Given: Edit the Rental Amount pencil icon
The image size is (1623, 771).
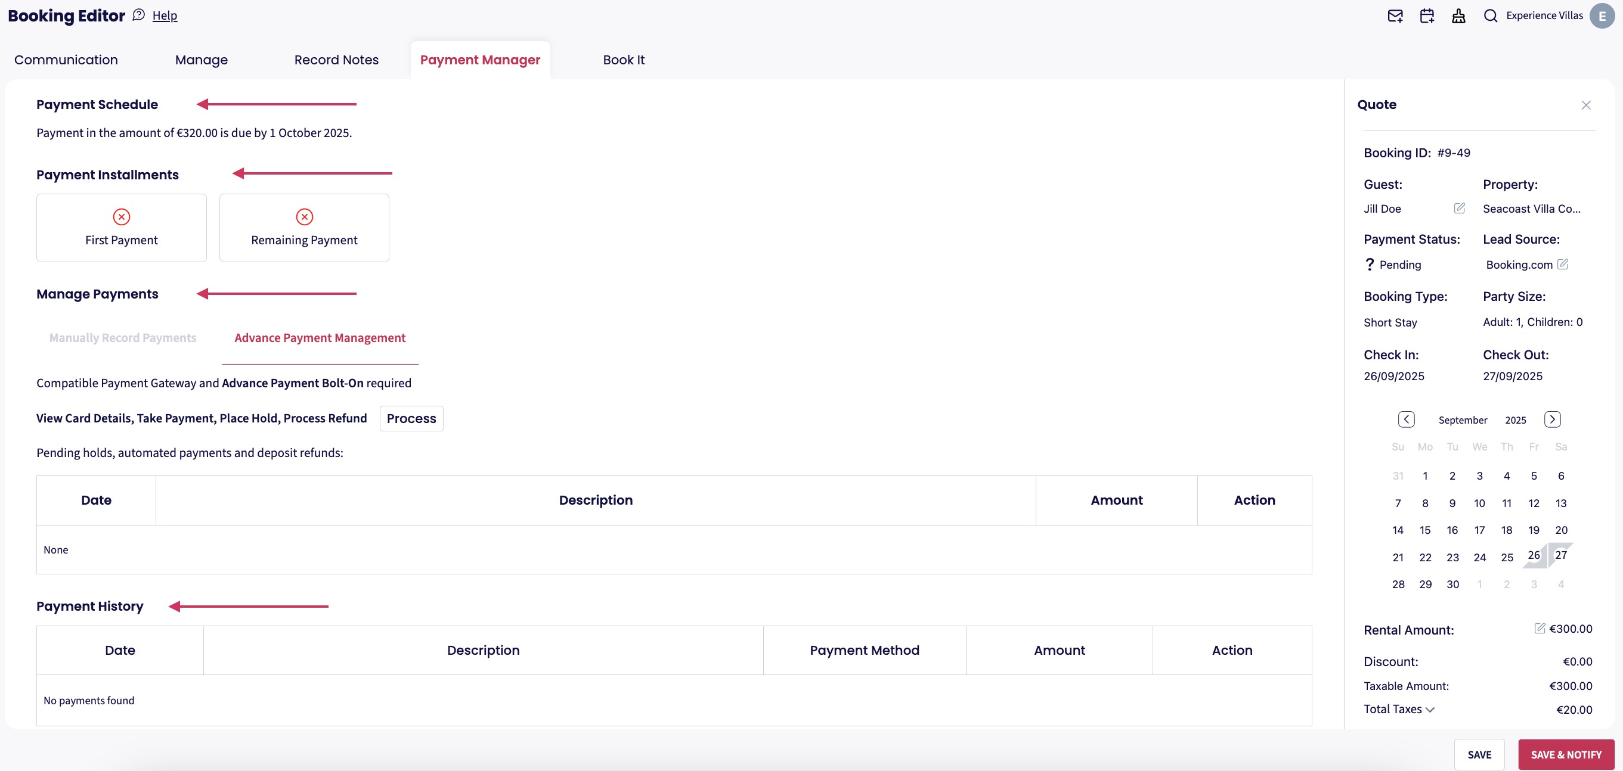Looking at the screenshot, I should pos(1539,628).
